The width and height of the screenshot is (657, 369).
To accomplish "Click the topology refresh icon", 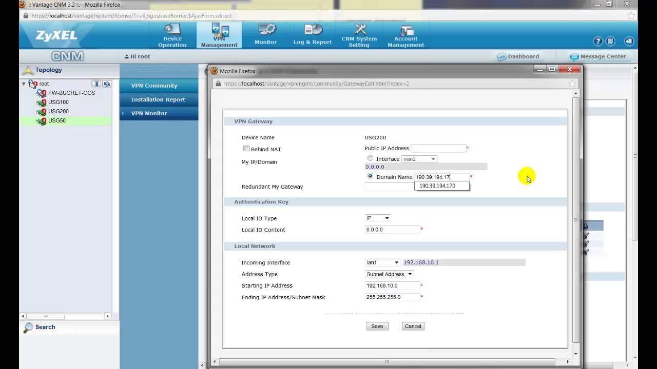I will 106,84.
